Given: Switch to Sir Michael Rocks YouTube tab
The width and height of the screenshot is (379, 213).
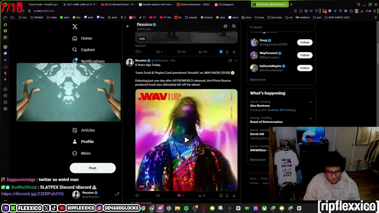Looking at the screenshot, I should coord(118,4).
